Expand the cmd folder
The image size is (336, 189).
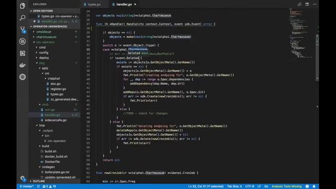pyautogui.click(x=42, y=47)
